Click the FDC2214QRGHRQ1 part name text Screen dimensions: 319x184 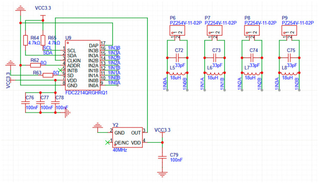pos(86,92)
